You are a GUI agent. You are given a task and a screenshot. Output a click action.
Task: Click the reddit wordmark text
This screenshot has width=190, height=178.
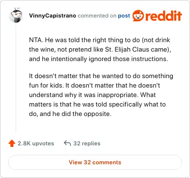coord(163,16)
